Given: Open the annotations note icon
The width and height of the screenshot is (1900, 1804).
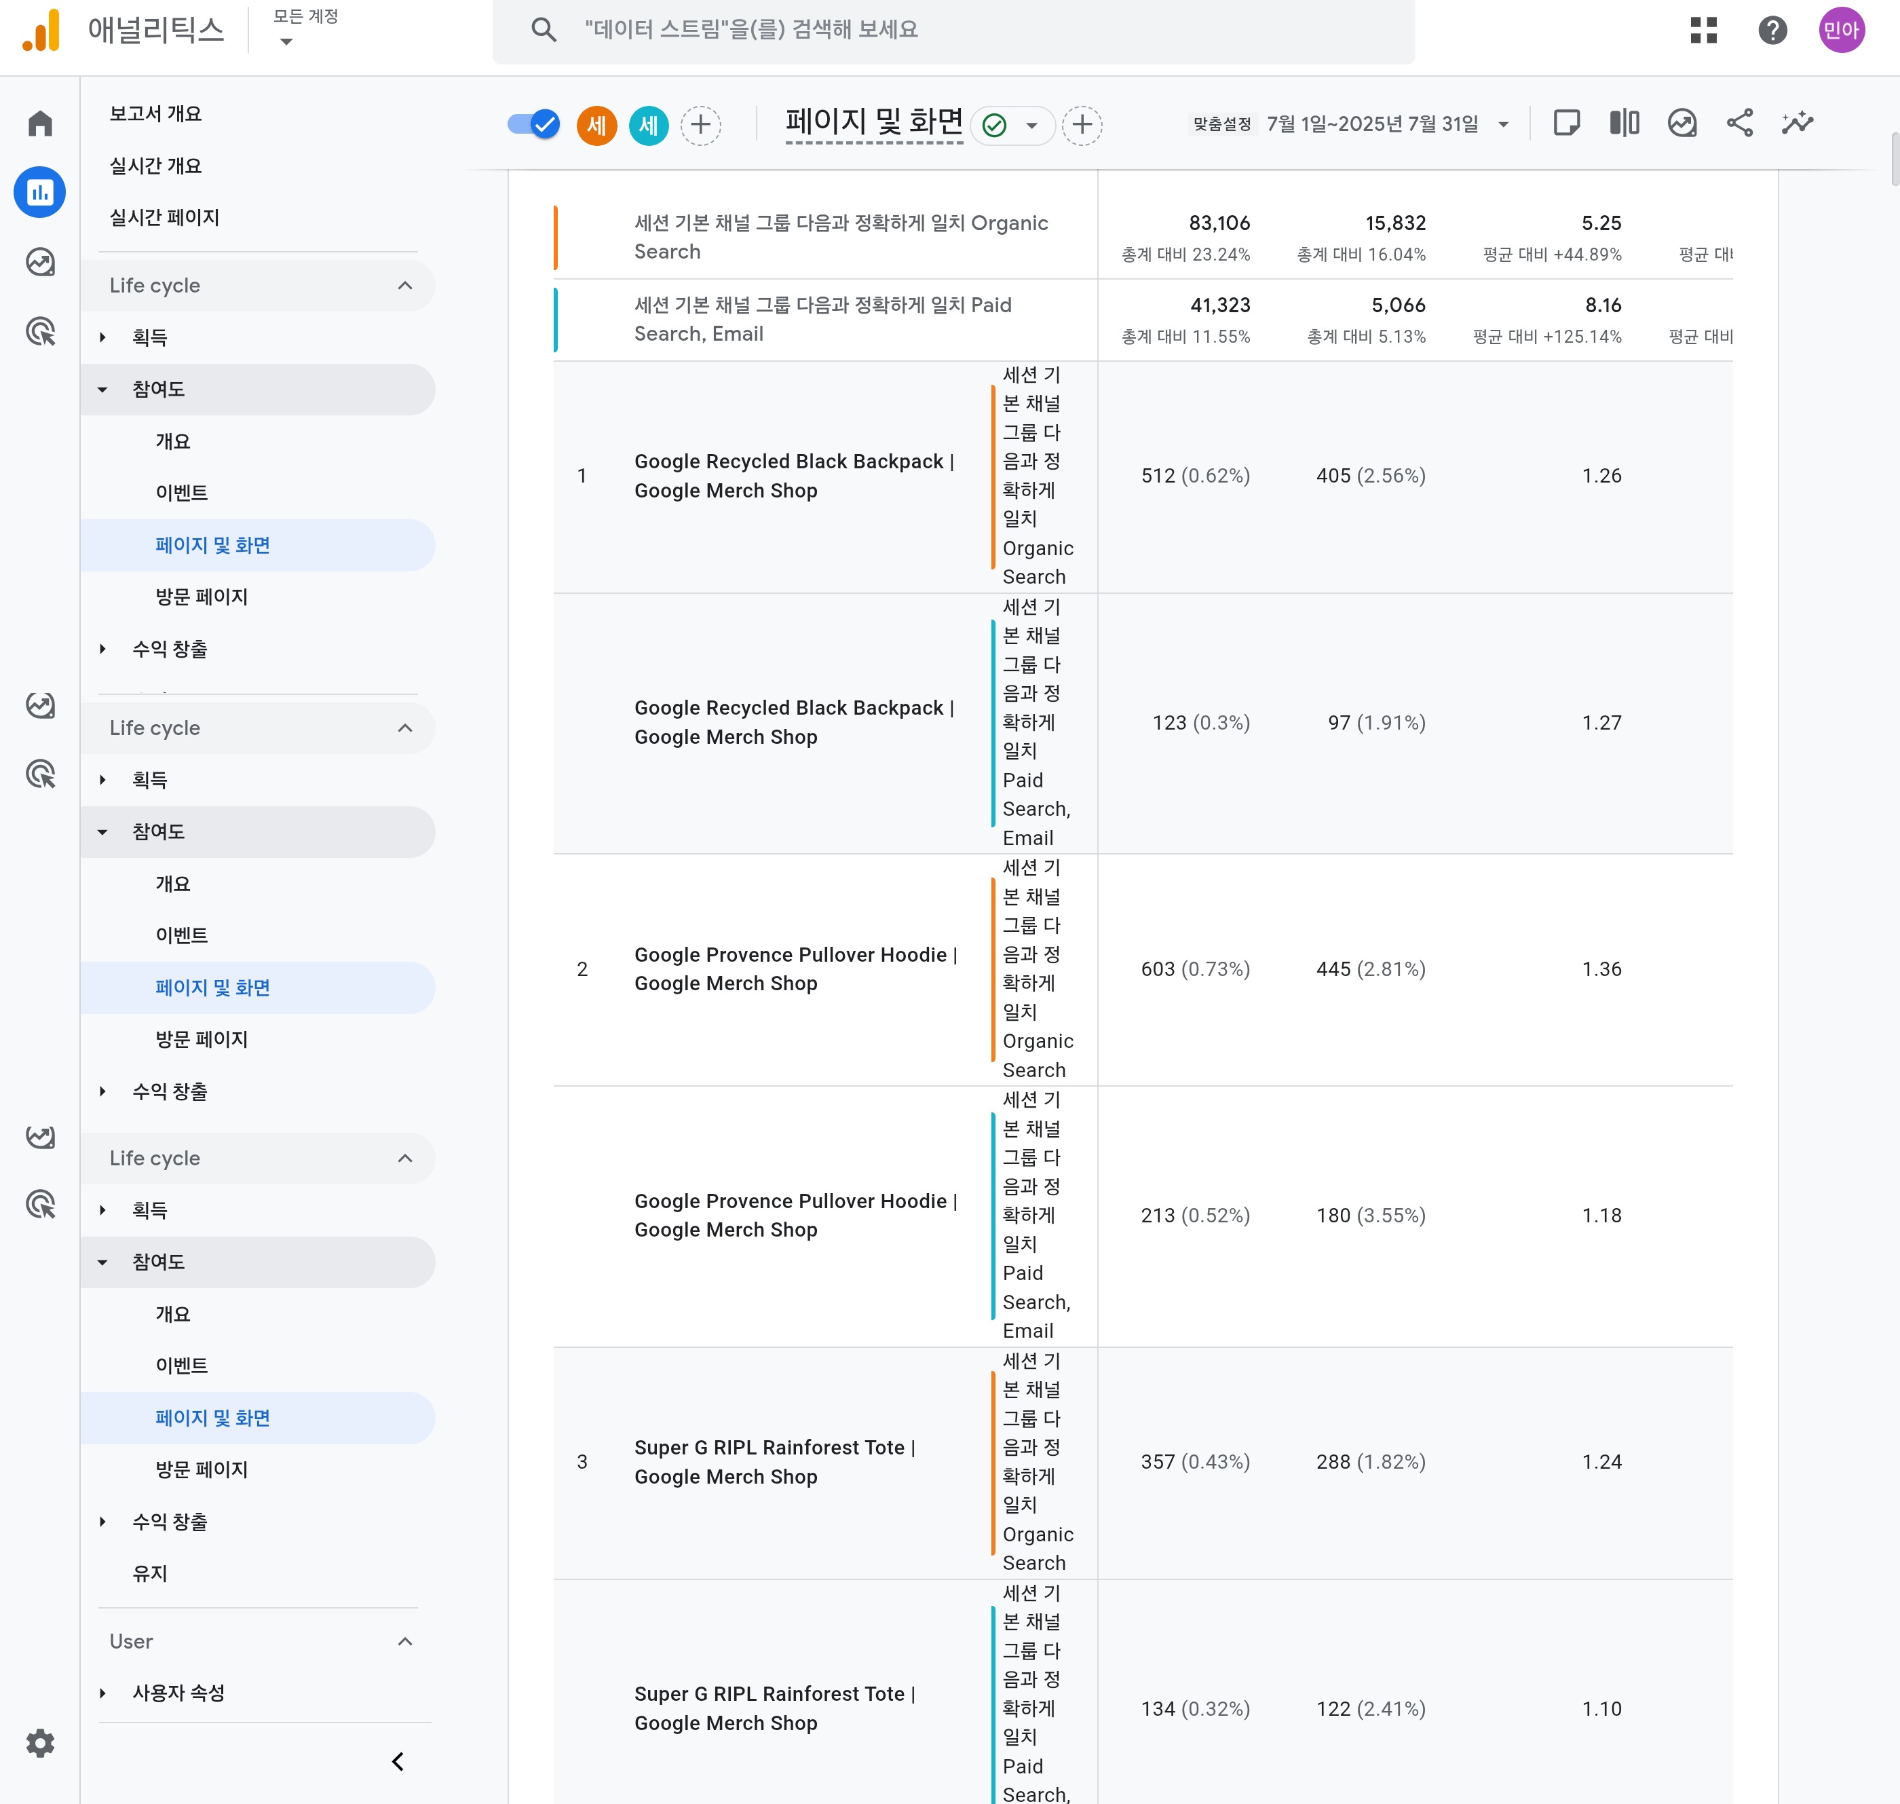Looking at the screenshot, I should tap(1566, 123).
